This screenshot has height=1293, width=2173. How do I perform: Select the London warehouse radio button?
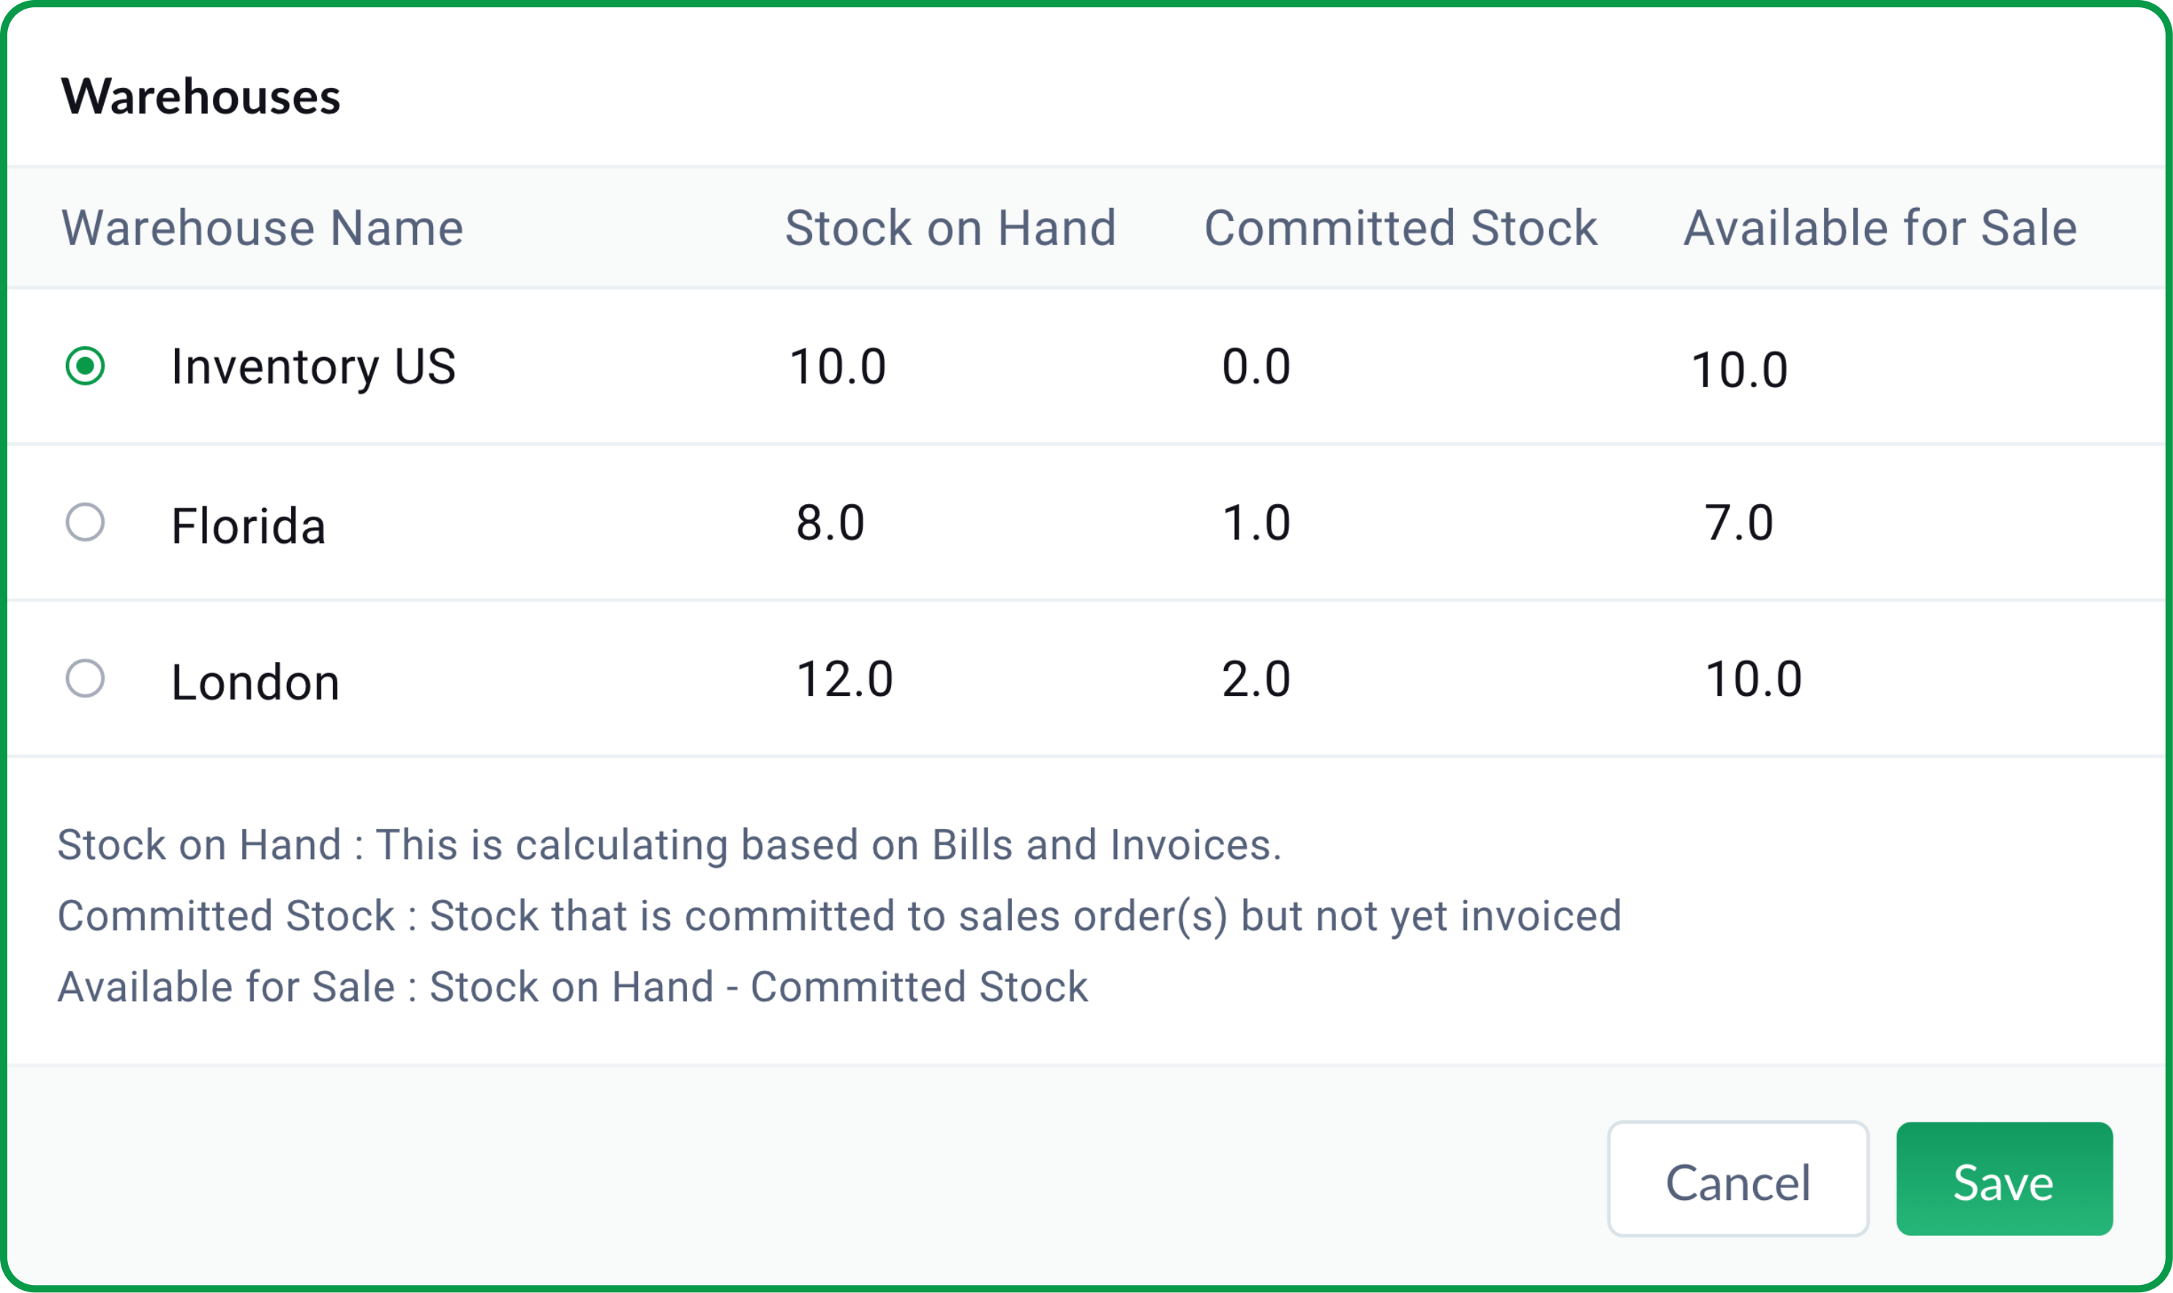click(x=86, y=680)
